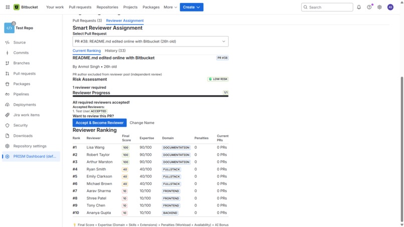Click the Reviewer Progress bar
Screen dimensions: 404x227
[150, 96]
